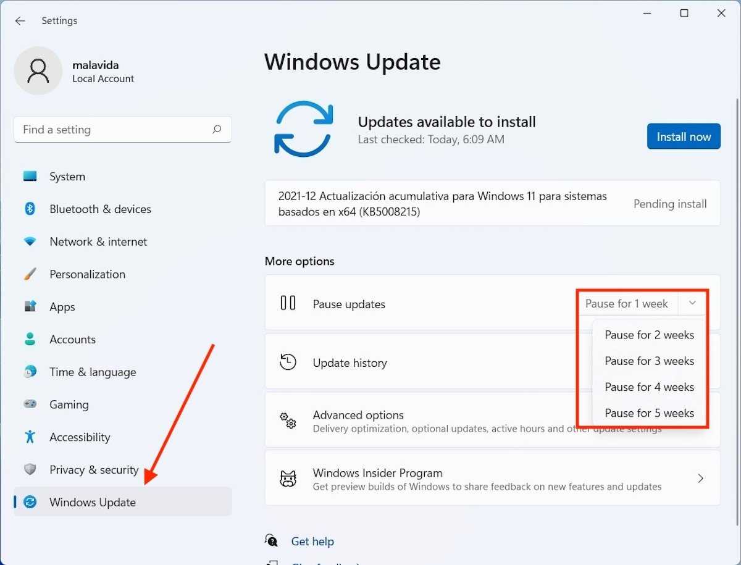Click the search magnifier icon

(x=217, y=129)
